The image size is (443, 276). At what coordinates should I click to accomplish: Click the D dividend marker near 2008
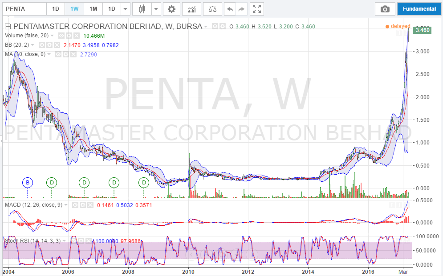tap(144, 183)
